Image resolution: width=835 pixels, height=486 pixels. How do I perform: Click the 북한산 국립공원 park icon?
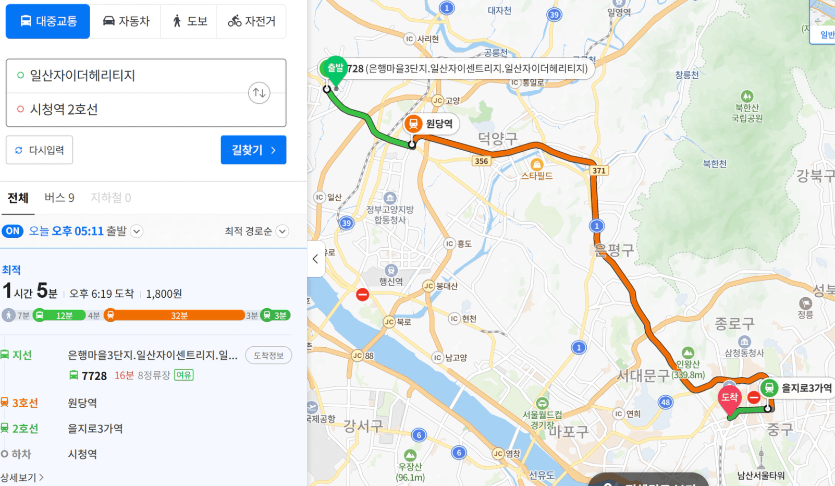747,96
